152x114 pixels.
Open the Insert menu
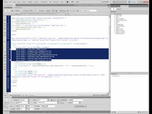(24, 2)
